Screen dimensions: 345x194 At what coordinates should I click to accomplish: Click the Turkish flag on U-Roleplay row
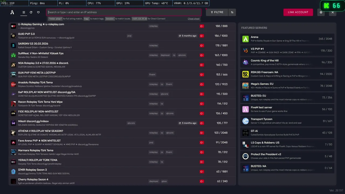[202, 26]
